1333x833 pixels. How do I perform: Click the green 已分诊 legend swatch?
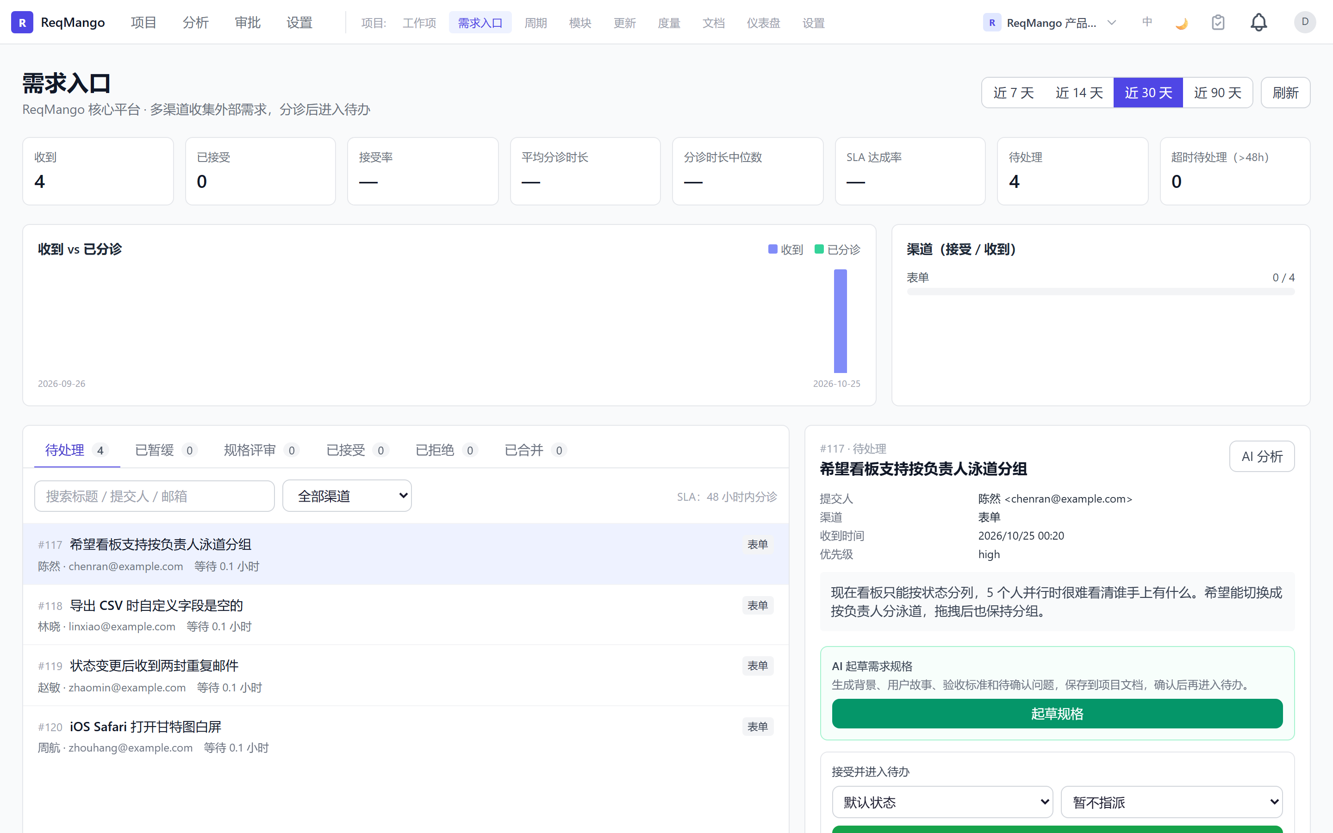coord(819,249)
